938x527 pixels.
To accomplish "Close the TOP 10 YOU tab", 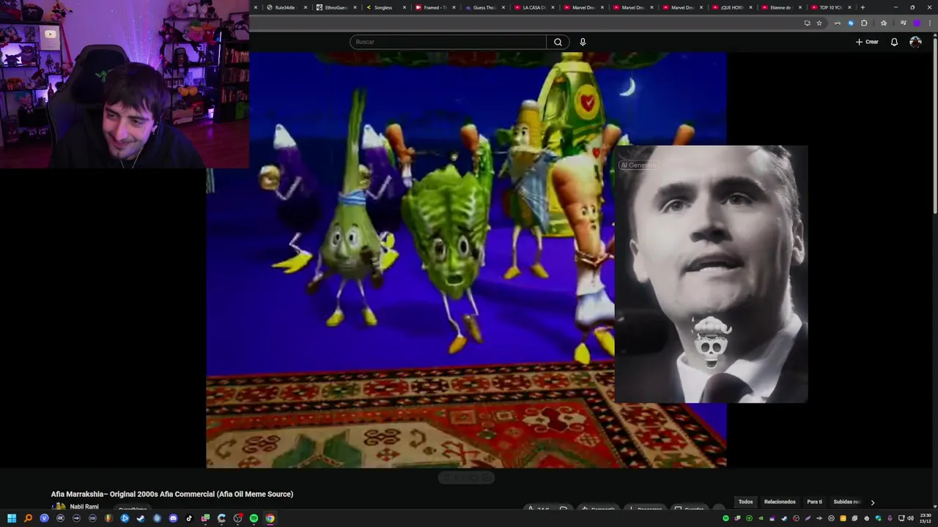I will tap(849, 7).
